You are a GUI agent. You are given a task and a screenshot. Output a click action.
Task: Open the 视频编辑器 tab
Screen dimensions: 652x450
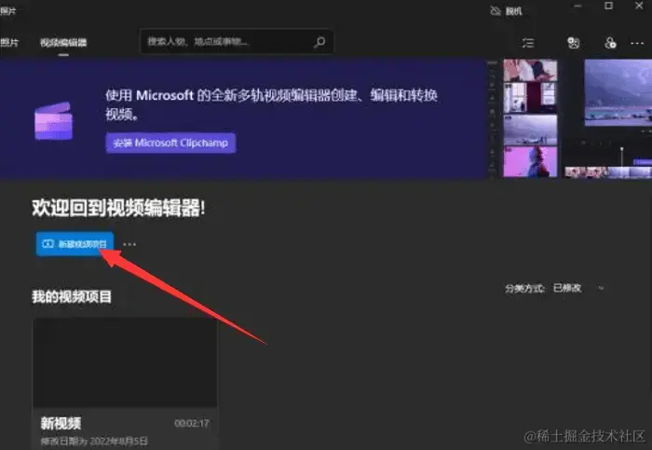[x=63, y=43]
